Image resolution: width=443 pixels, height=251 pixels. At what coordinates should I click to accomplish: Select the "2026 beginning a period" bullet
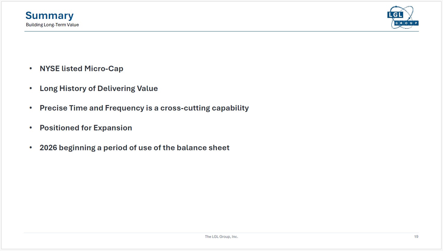pos(135,148)
